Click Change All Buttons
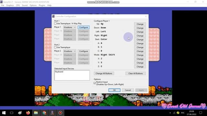This screenshot has width=207, height=116. pos(104,73)
